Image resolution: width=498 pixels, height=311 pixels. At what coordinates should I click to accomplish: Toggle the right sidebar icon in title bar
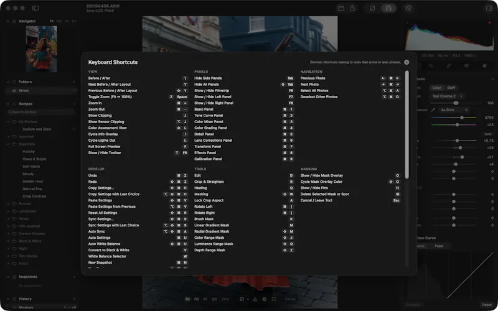pos(489,8)
